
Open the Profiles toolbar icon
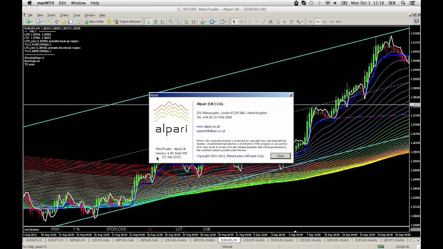[37, 21]
